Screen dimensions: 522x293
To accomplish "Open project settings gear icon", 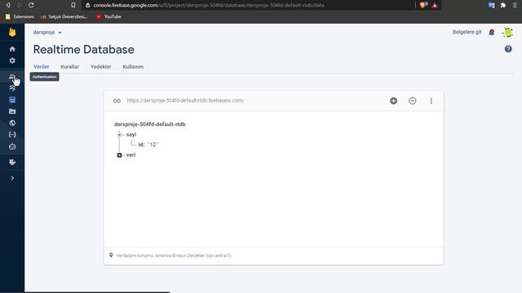I will [x=12, y=61].
